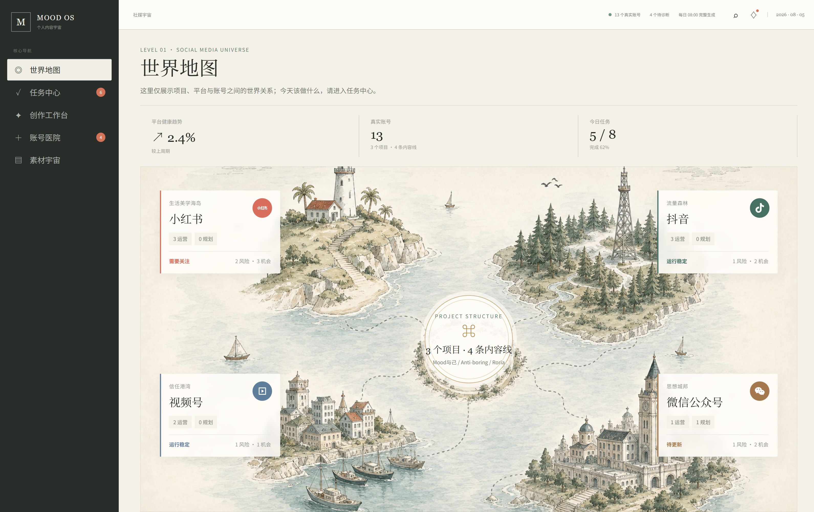Click the 13 个真实账号 status indicator
Screen dimensions: 814x512
624,15
